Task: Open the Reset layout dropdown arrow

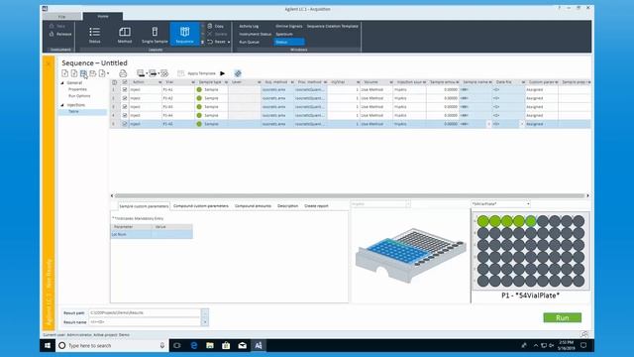Action: point(229,42)
